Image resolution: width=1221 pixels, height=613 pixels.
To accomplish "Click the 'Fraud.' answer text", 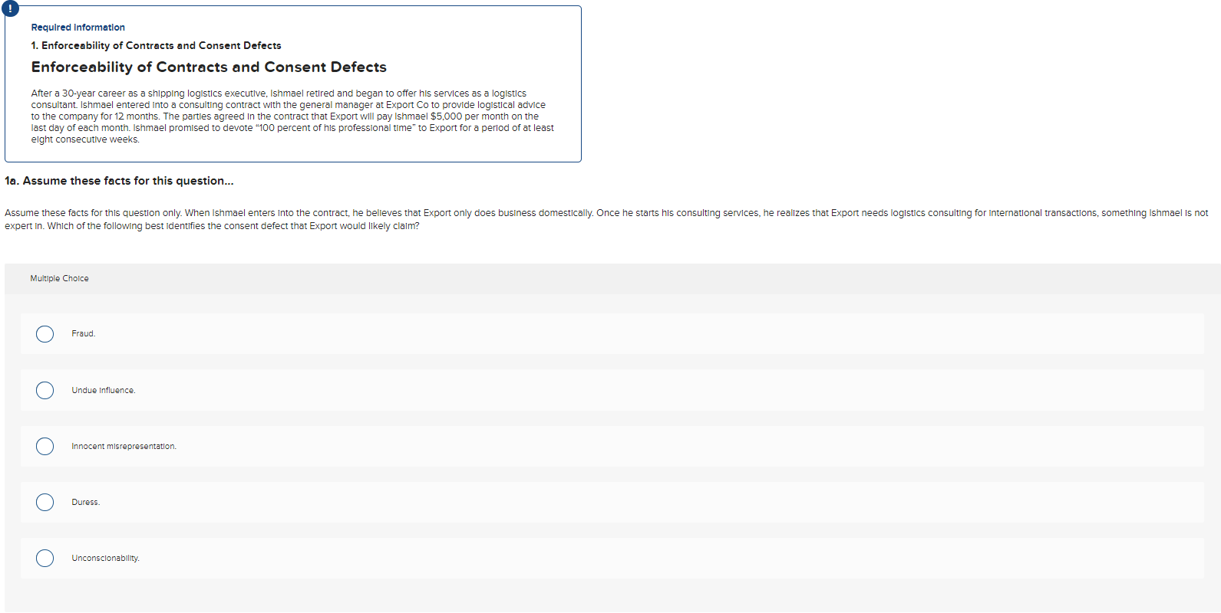I will coord(84,334).
